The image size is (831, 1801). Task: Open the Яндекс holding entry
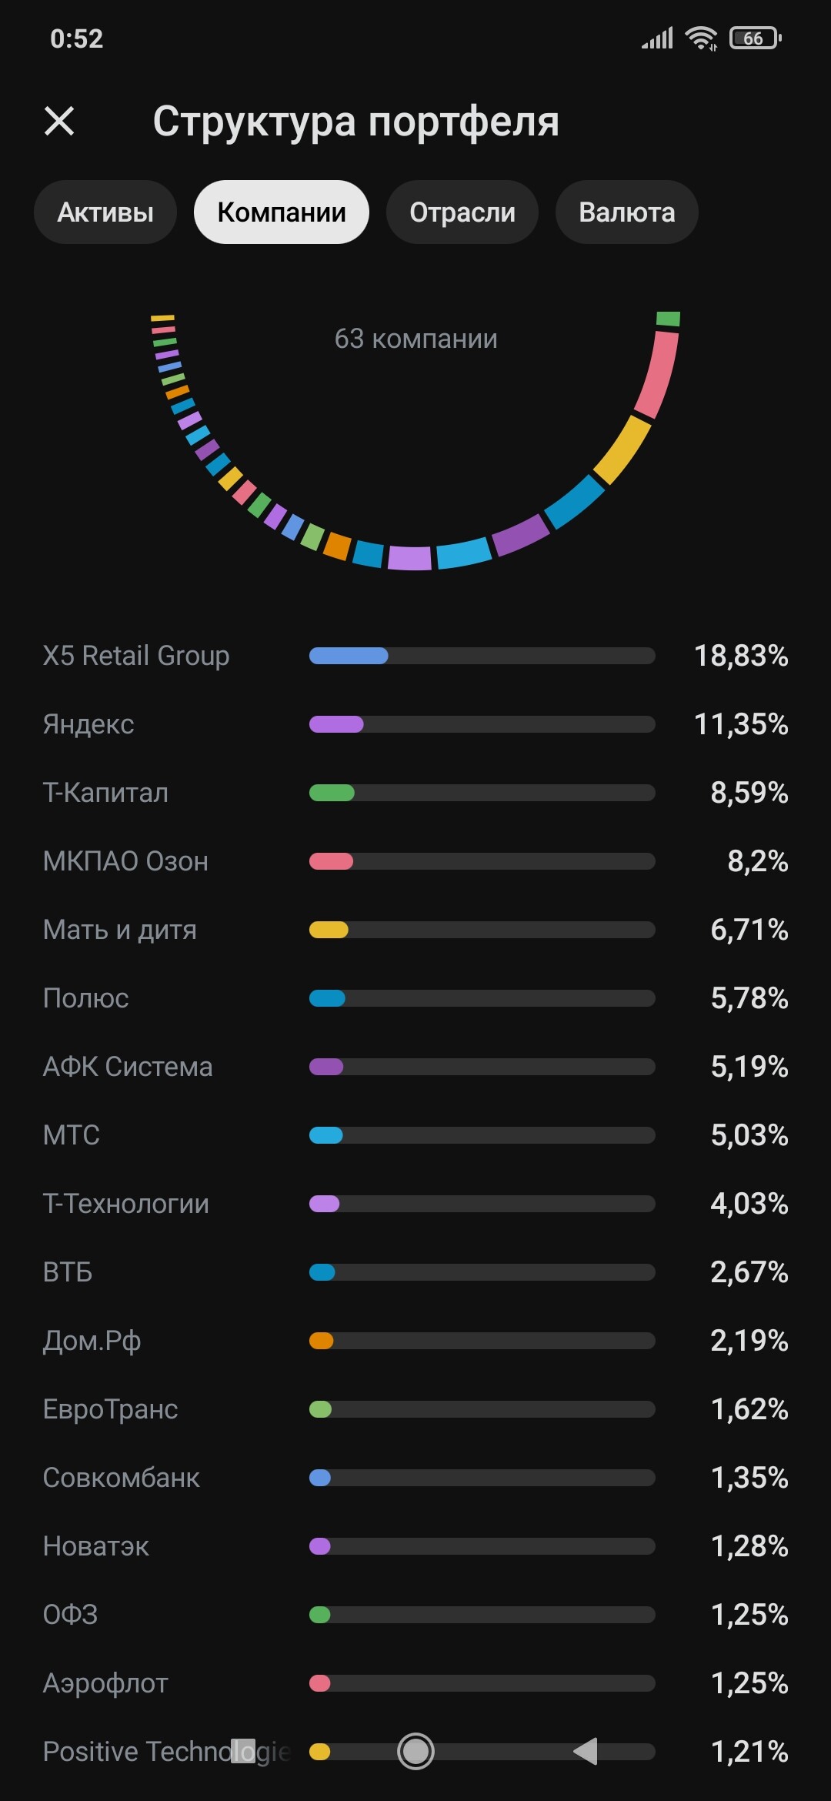coord(415,724)
